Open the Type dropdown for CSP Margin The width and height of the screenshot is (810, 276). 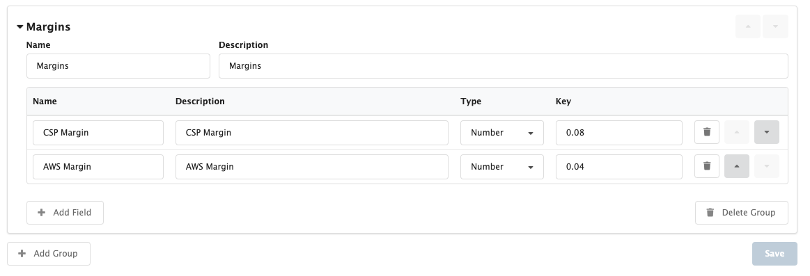click(501, 133)
